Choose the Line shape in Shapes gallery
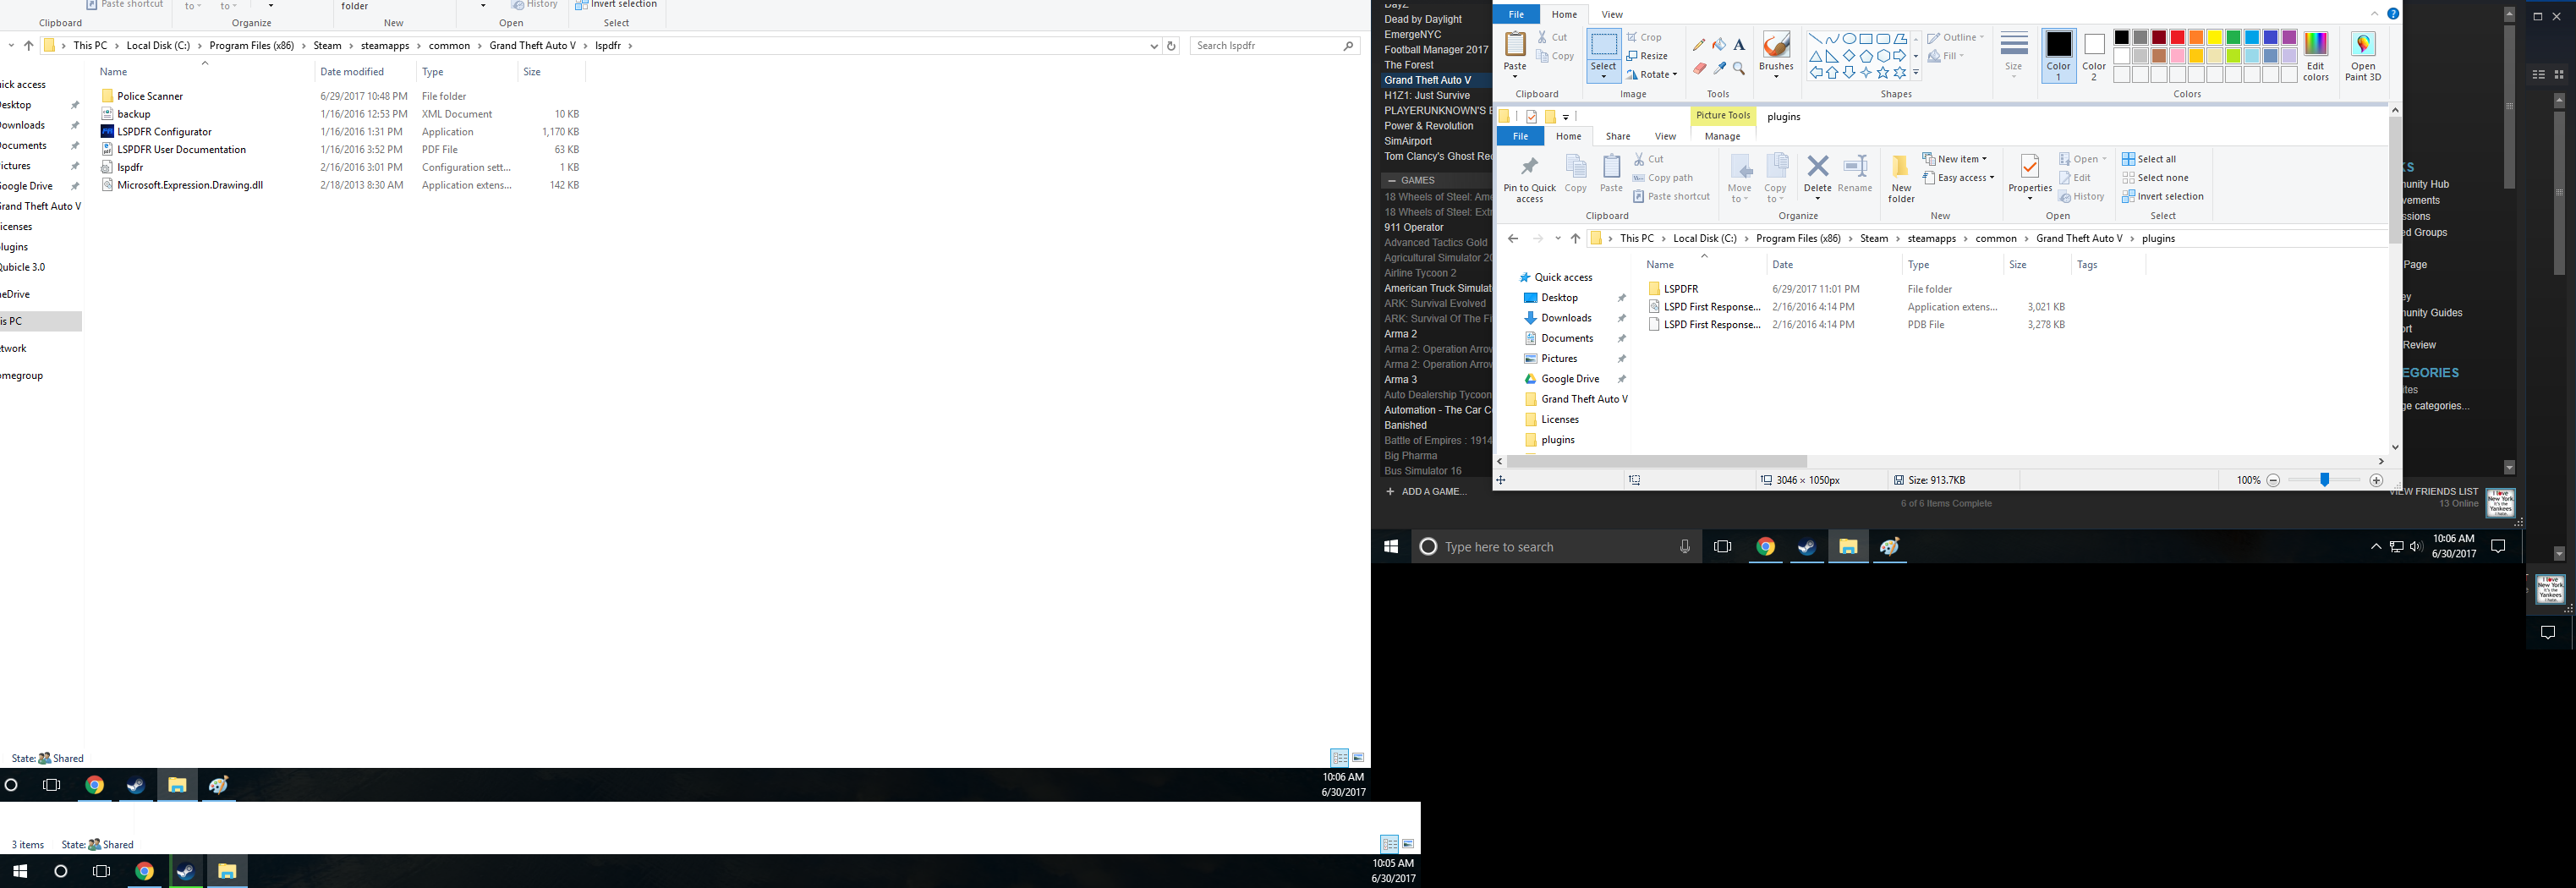Image resolution: width=2576 pixels, height=888 pixels. (x=1815, y=39)
